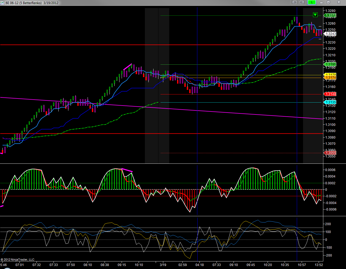The height and width of the screenshot is (269, 346).
Task: Click the 10:35 time axis label
Action: (285, 265)
